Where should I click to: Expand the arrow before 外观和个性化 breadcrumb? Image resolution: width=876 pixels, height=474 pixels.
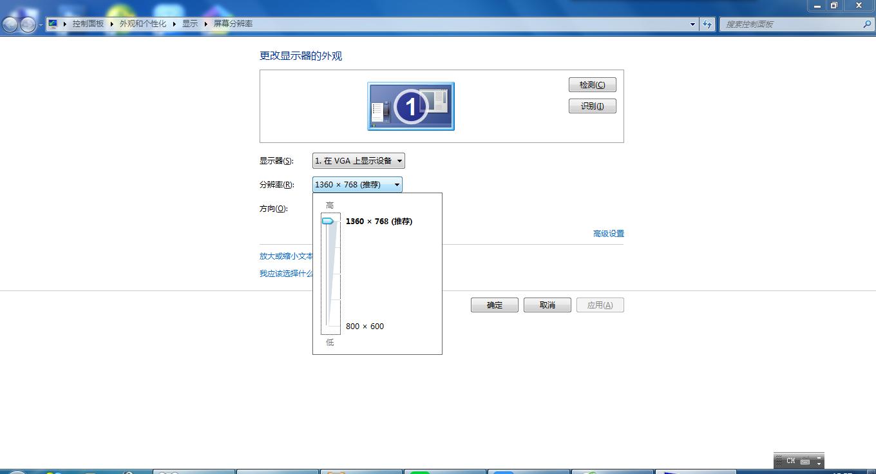(112, 24)
